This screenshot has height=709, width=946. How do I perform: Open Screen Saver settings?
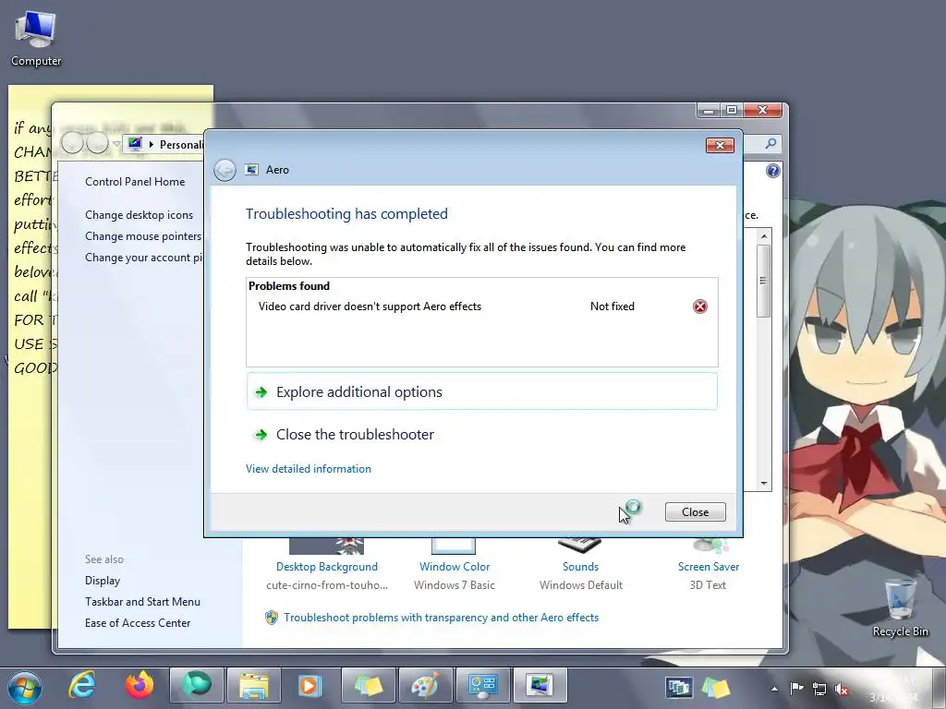(709, 567)
